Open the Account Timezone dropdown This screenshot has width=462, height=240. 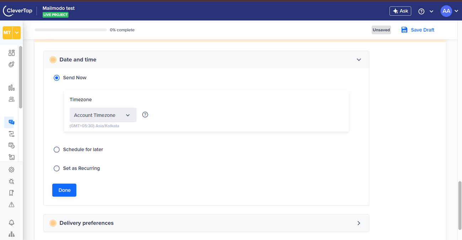(103, 115)
